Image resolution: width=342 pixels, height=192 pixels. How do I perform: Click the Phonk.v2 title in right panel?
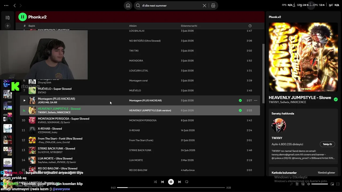(275, 17)
